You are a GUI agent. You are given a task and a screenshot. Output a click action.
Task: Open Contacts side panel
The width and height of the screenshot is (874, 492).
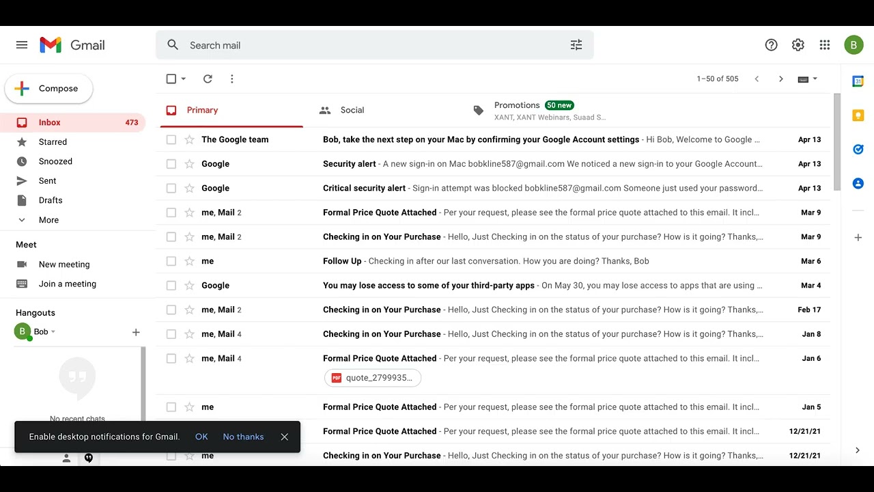tap(858, 183)
